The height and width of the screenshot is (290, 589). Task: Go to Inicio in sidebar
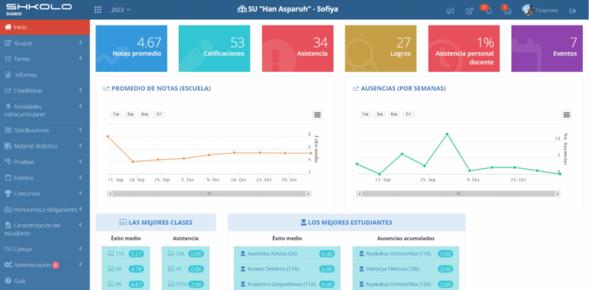click(44, 27)
